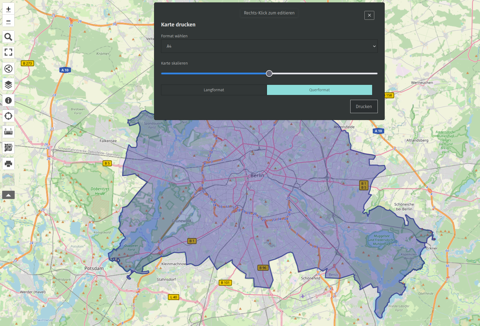Image resolution: width=480 pixels, height=326 pixels.
Task: Select Querformat orientation
Action: 319,90
